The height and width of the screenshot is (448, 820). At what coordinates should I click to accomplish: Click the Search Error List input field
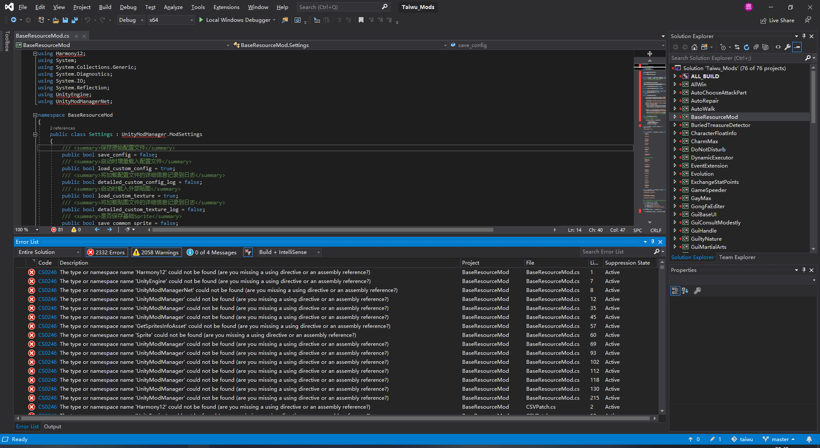(615, 252)
